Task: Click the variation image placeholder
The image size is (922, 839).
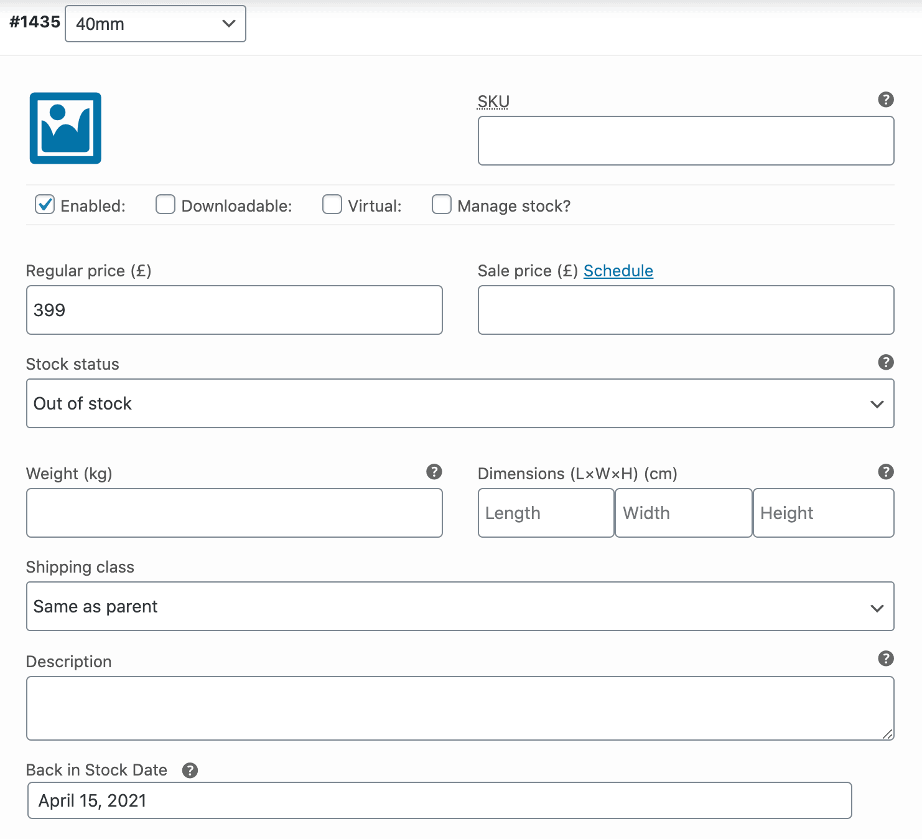Action: 65,128
